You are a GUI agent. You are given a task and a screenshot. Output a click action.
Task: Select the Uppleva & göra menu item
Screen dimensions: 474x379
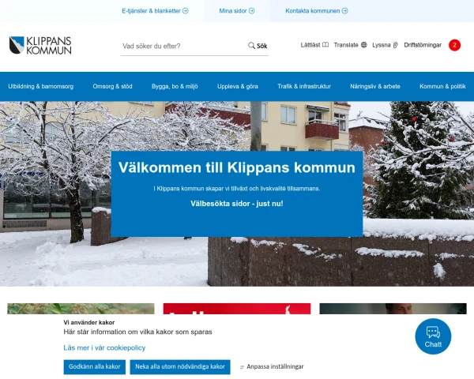click(x=238, y=86)
